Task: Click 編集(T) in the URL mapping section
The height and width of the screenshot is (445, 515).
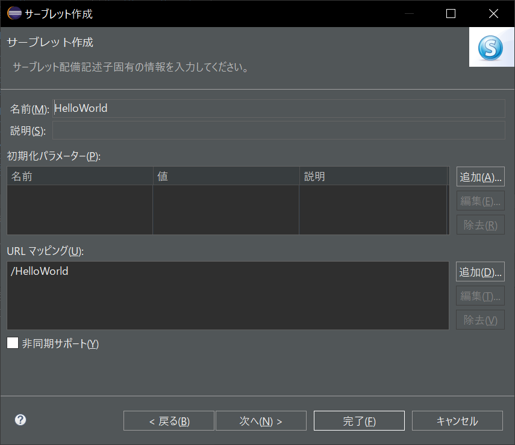Action: pyautogui.click(x=480, y=295)
